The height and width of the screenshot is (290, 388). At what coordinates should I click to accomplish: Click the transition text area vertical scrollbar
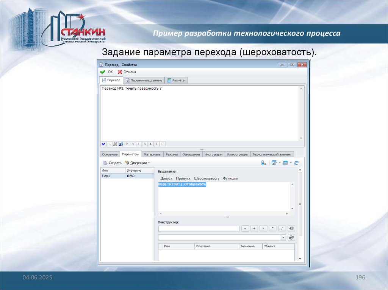click(x=301, y=113)
